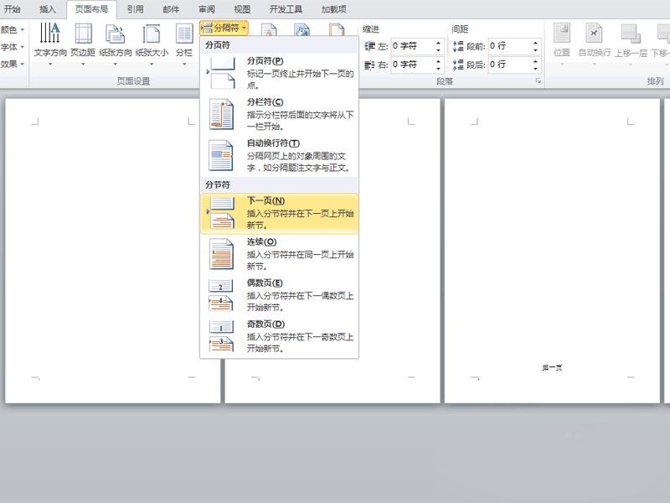Click the 奇数页(D) menu entry title
Image resolution: width=670 pixels, height=503 pixels.
(x=265, y=324)
